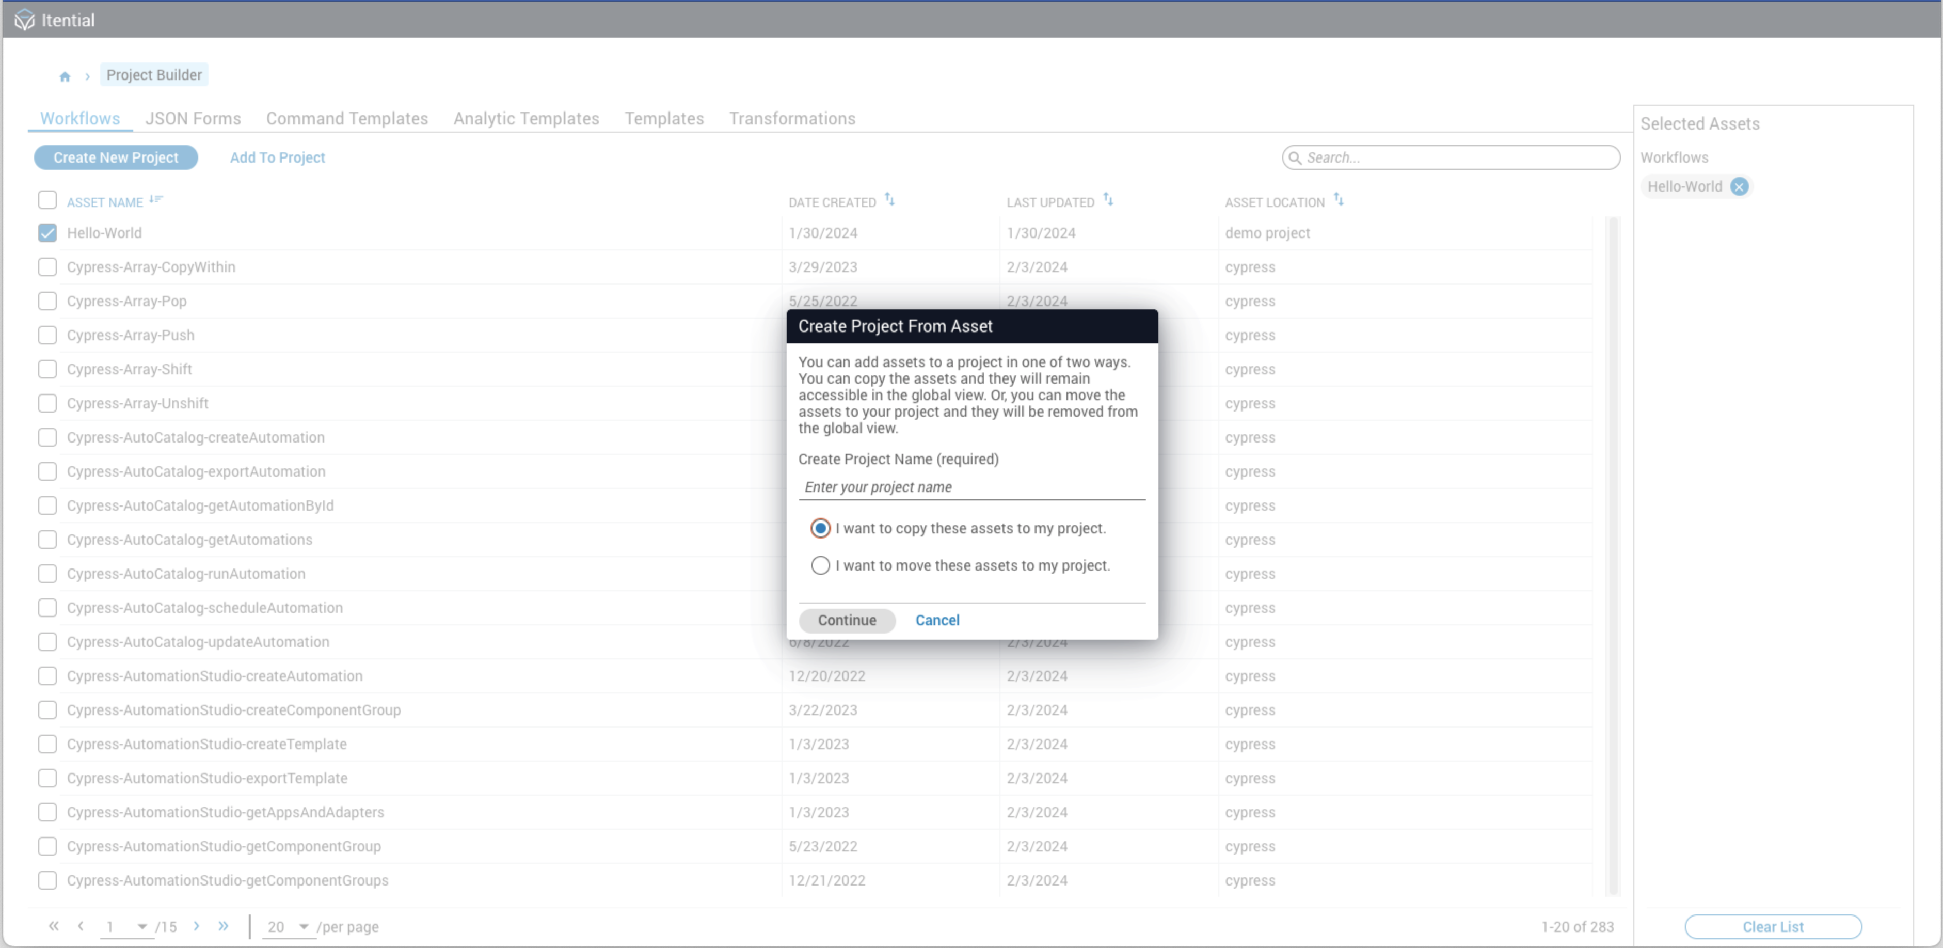
Task: Uncheck the Hello-World workflow checkbox
Action: coord(47,233)
